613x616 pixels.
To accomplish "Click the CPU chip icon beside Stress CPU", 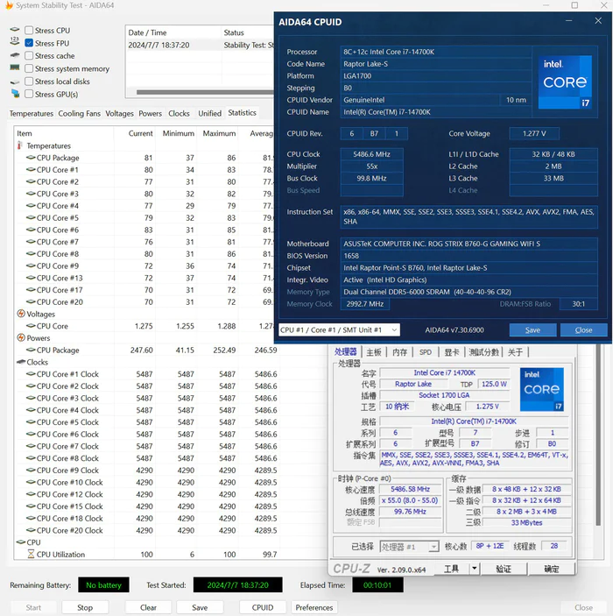I will (15, 30).
